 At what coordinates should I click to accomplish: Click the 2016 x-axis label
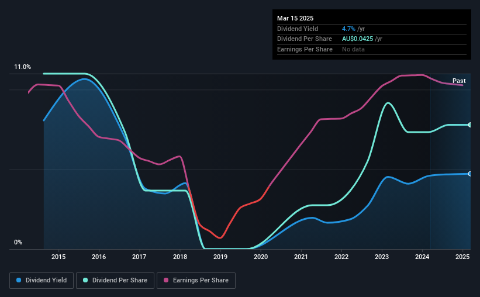[x=99, y=257]
